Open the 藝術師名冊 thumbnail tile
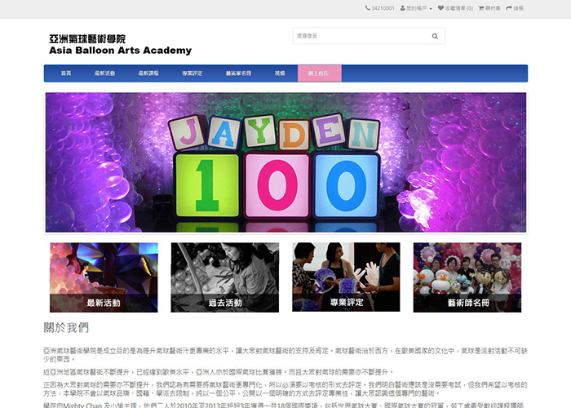 click(x=467, y=277)
